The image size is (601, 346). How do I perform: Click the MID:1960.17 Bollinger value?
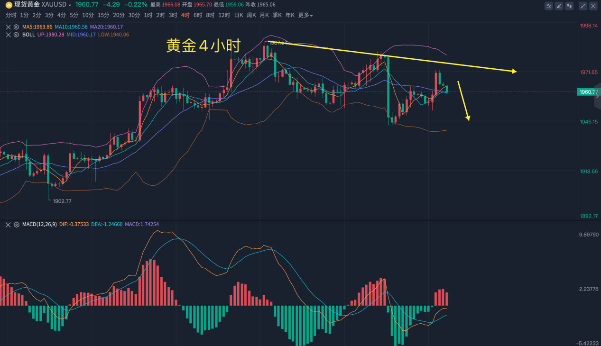click(x=81, y=35)
